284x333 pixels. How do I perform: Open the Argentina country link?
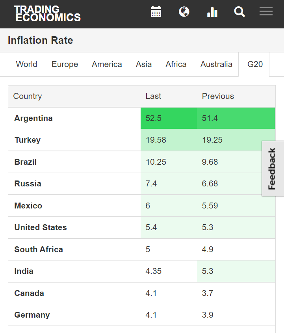[x=33, y=118]
